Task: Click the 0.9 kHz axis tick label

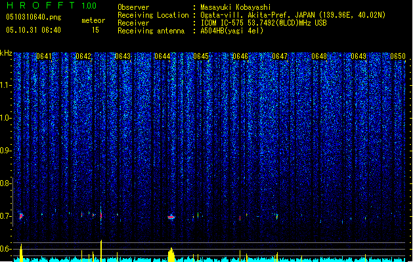Action: (x=6, y=151)
